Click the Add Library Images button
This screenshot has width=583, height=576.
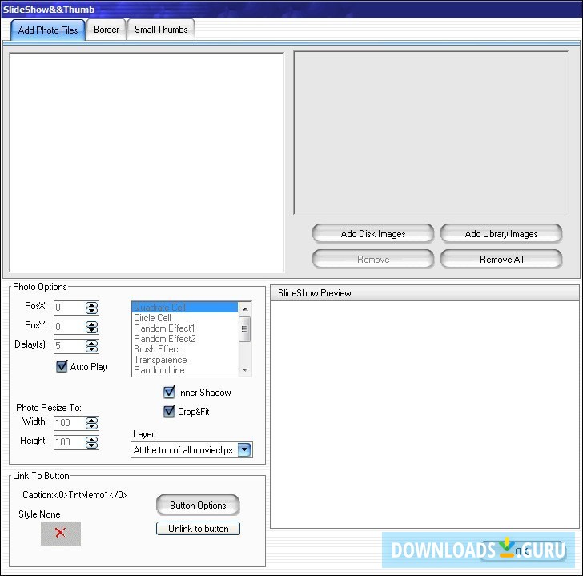pyautogui.click(x=501, y=233)
